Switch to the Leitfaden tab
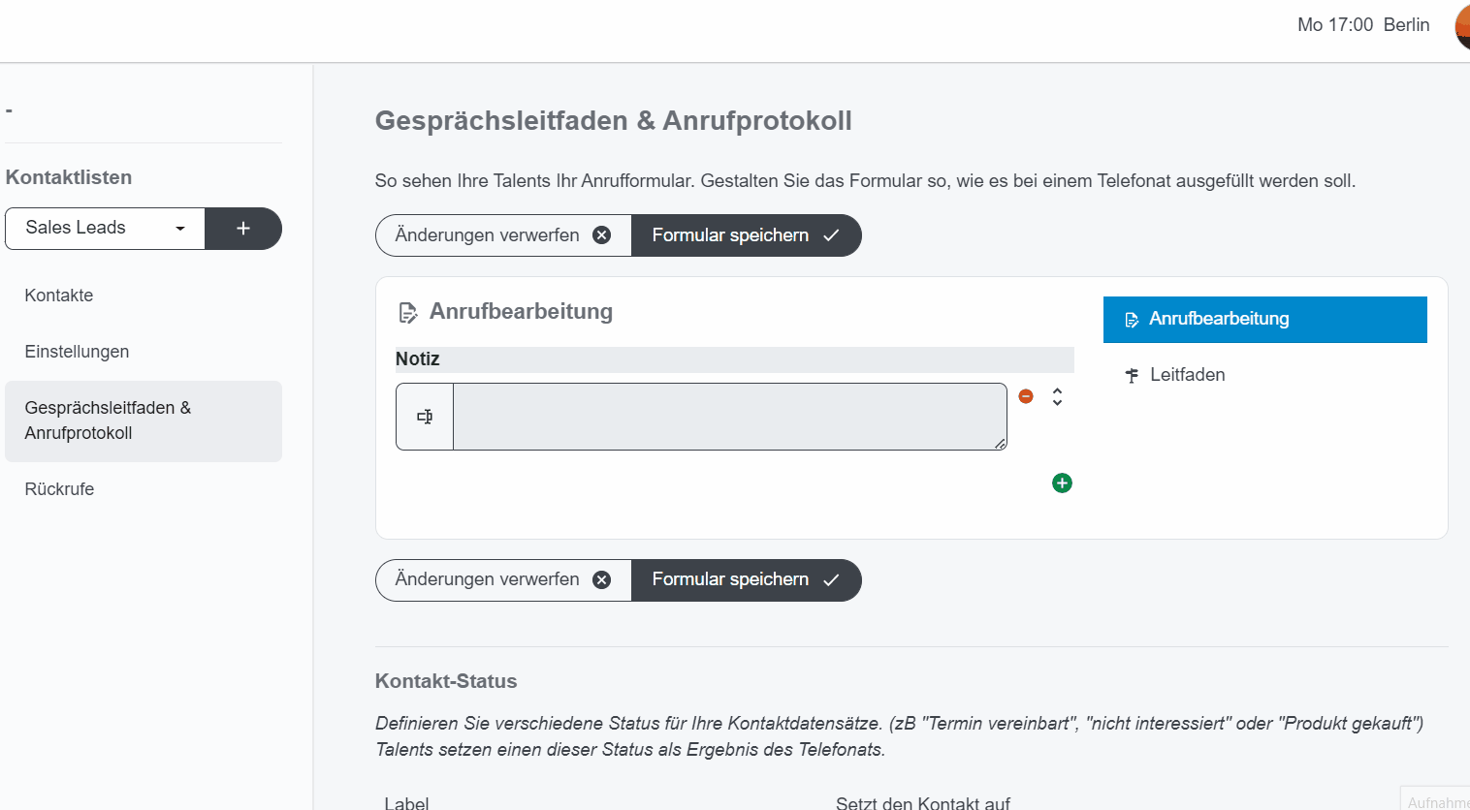Screen dimensions: 1470x810 point(1188,375)
